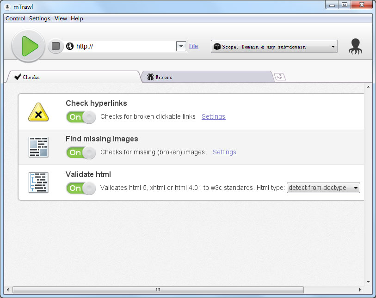
Task: Click the yellow warning Check hyperlinks icon
Action: click(38, 112)
